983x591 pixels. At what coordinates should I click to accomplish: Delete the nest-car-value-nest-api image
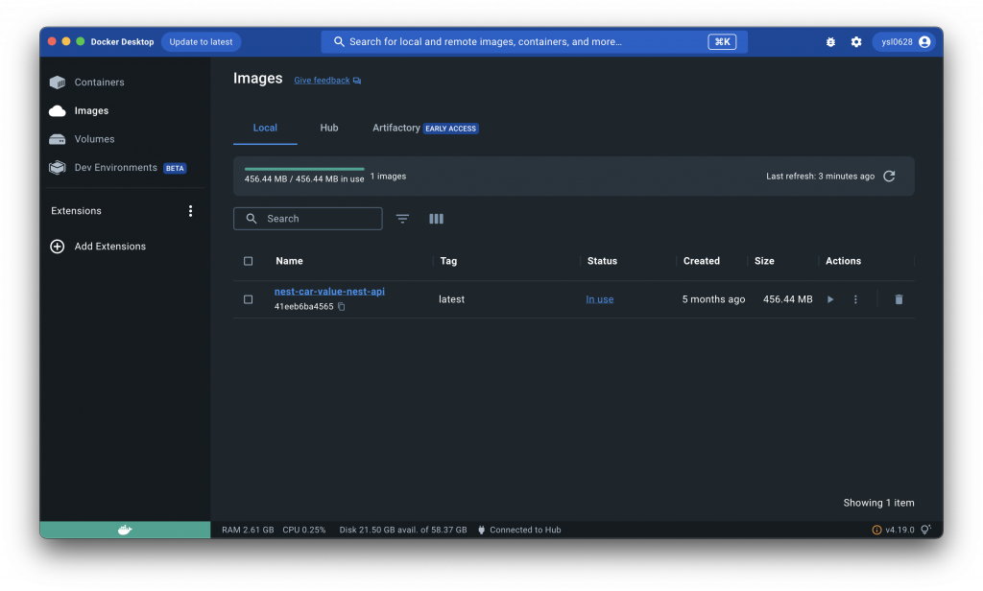[x=899, y=299]
